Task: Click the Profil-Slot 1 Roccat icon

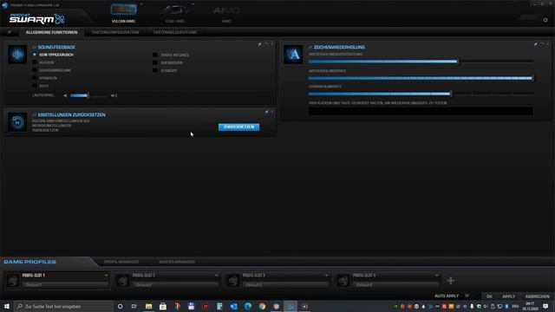Action: coord(13,281)
